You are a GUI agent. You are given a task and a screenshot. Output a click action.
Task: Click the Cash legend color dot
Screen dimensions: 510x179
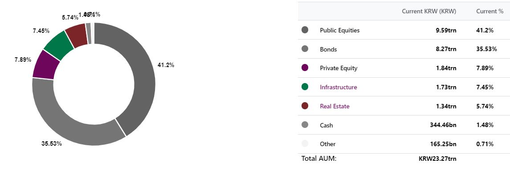click(305, 125)
